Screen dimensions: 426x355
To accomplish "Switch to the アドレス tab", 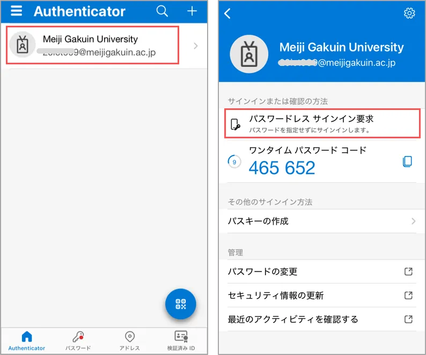I will (x=130, y=341).
